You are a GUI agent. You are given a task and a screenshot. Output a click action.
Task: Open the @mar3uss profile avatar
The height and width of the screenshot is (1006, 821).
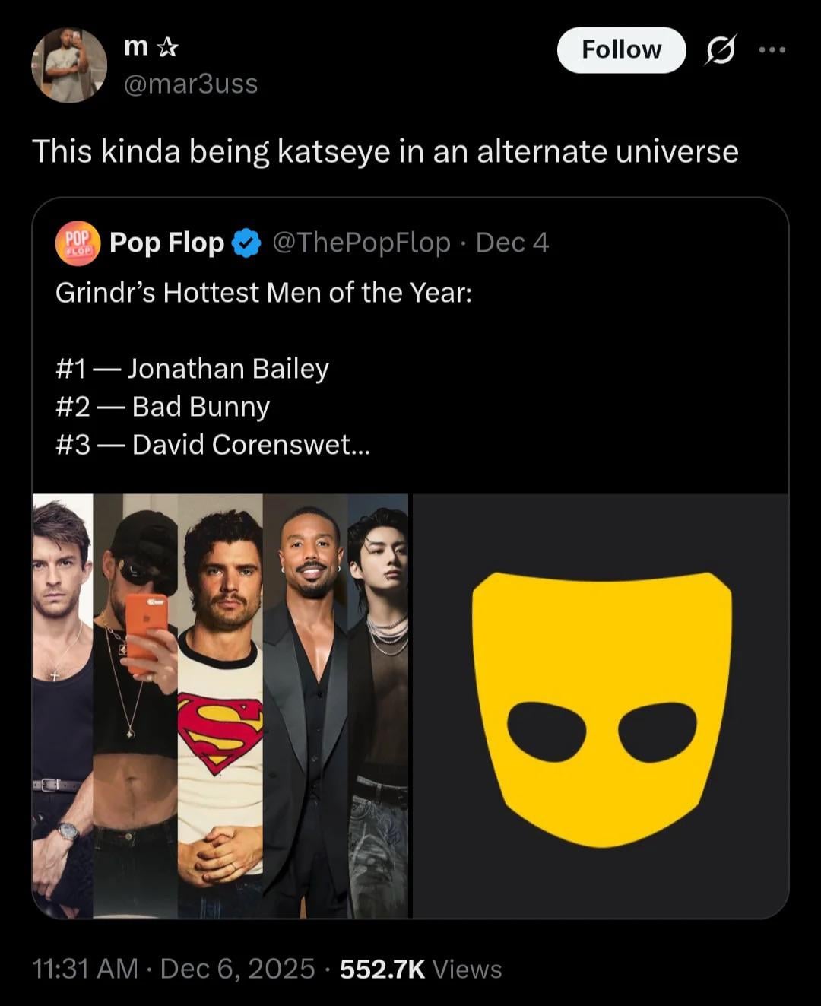[x=68, y=65]
